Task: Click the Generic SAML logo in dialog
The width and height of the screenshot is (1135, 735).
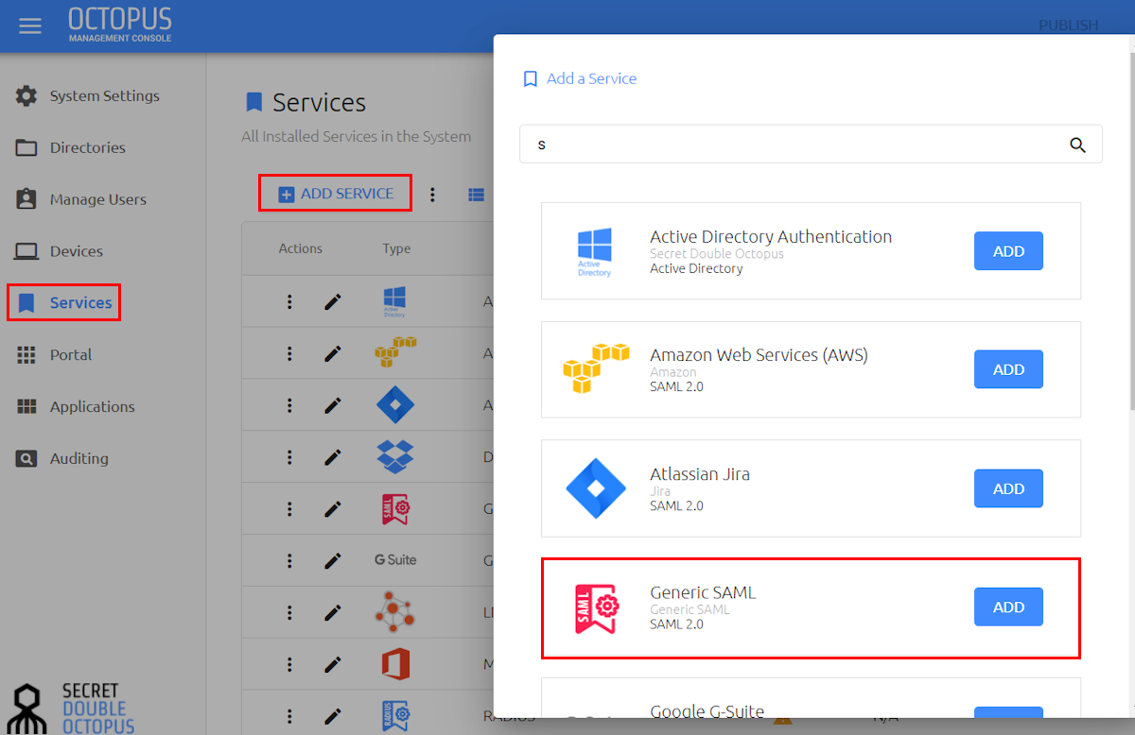Action: 596,607
